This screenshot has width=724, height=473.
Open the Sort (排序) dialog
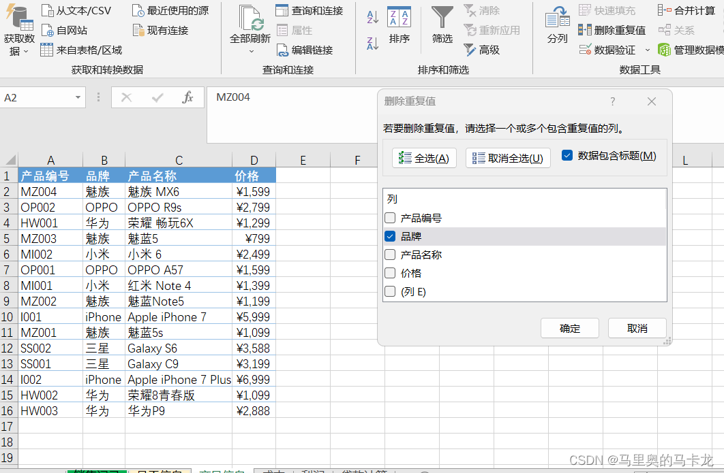[399, 25]
